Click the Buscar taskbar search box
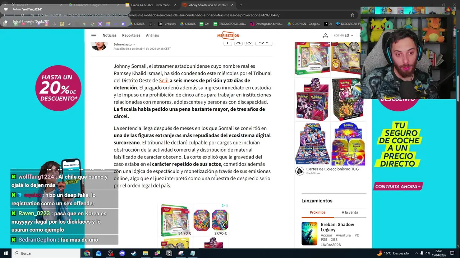The image size is (460, 258). coord(46,253)
